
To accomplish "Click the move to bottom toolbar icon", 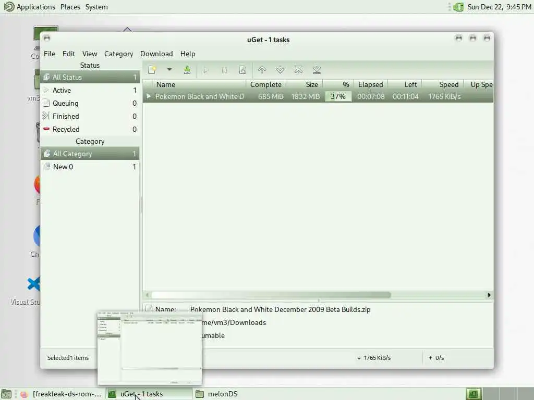I will pyautogui.click(x=317, y=70).
